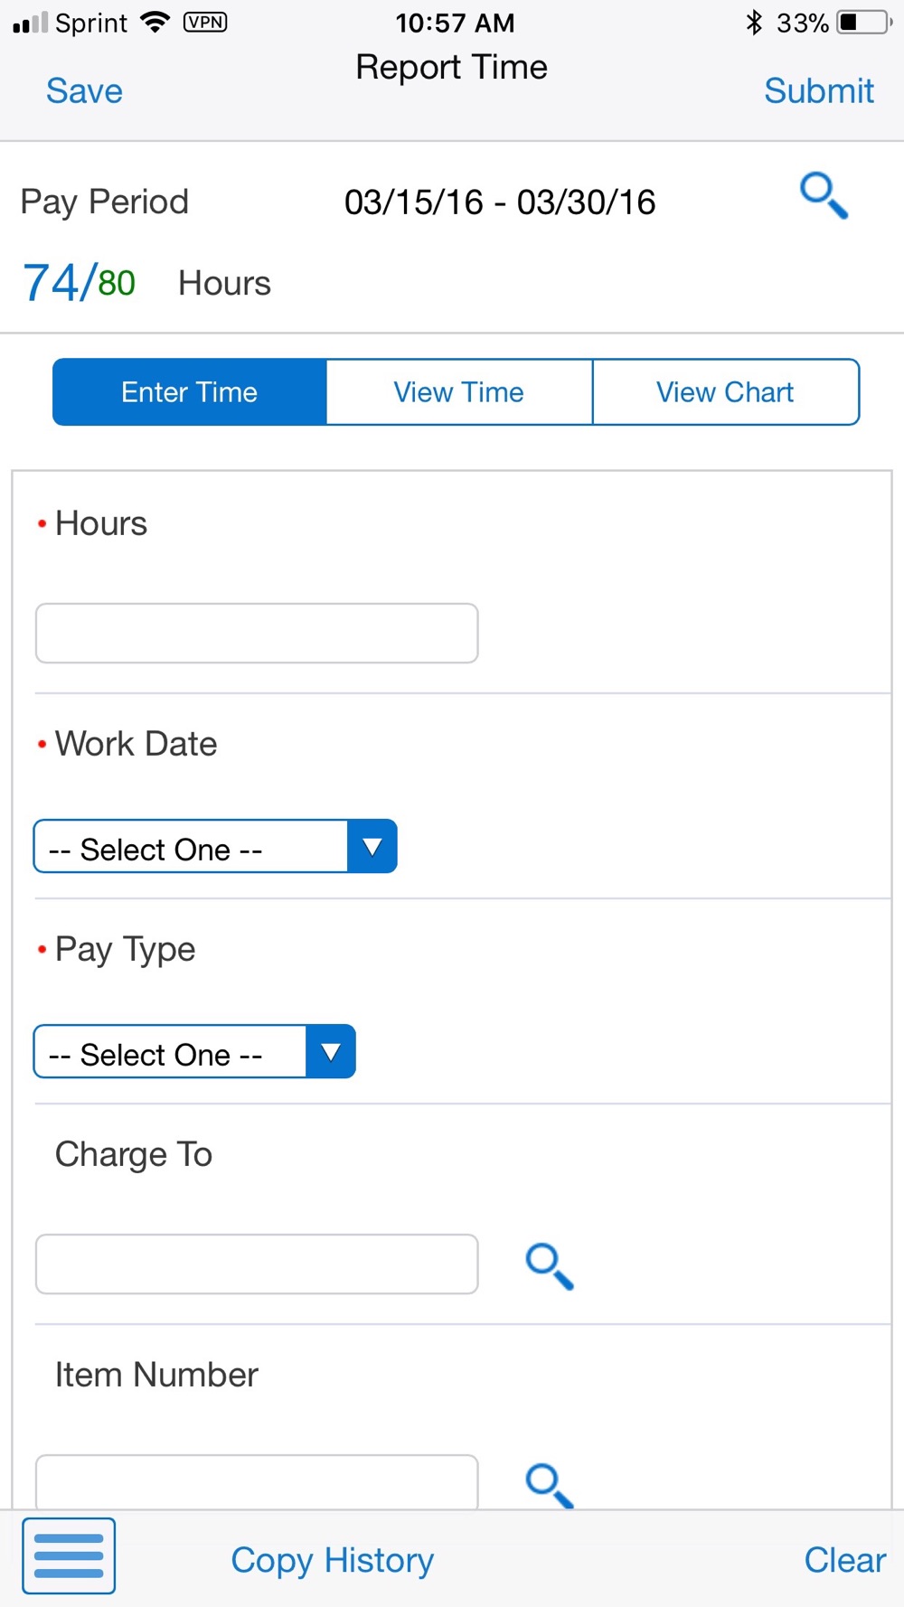Tap the VPN indicator in status bar
This screenshot has width=904, height=1607.
click(x=205, y=22)
